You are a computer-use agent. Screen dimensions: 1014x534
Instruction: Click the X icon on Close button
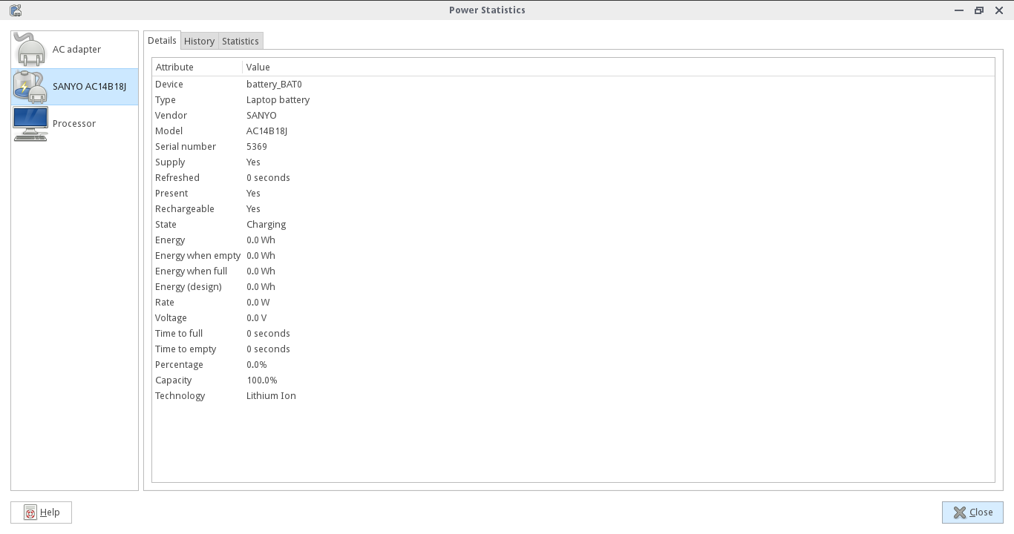pyautogui.click(x=960, y=512)
